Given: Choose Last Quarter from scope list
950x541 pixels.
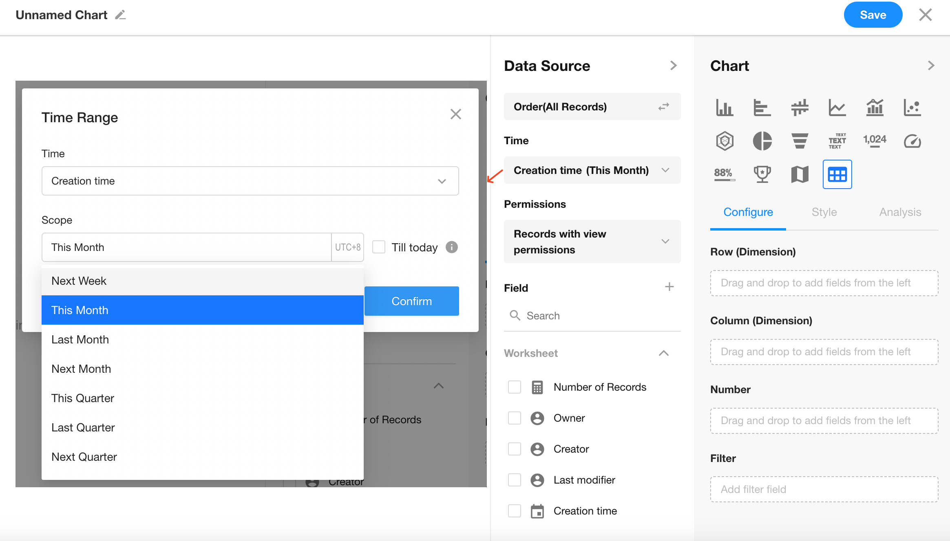Looking at the screenshot, I should [x=83, y=427].
